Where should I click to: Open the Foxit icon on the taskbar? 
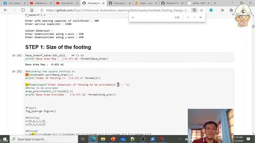pos(163,139)
